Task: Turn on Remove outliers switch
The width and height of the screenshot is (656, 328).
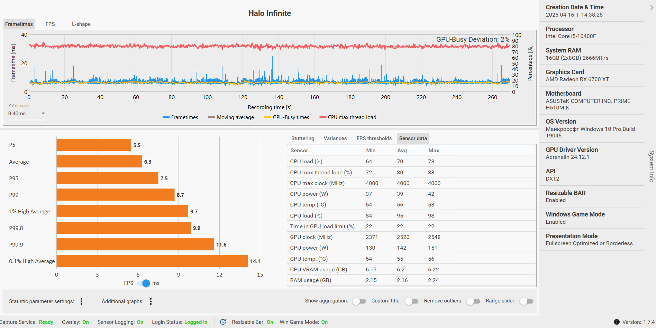Action: tap(473, 301)
